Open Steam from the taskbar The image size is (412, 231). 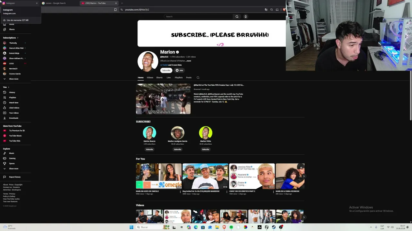pyautogui.click(x=274, y=227)
